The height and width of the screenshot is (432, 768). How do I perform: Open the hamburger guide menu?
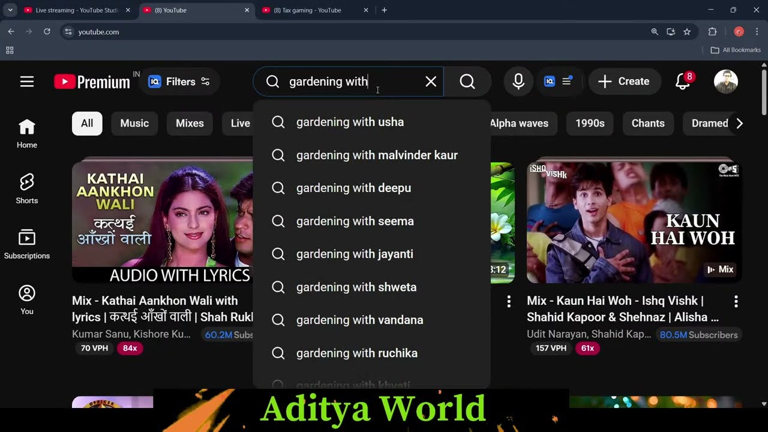point(27,82)
